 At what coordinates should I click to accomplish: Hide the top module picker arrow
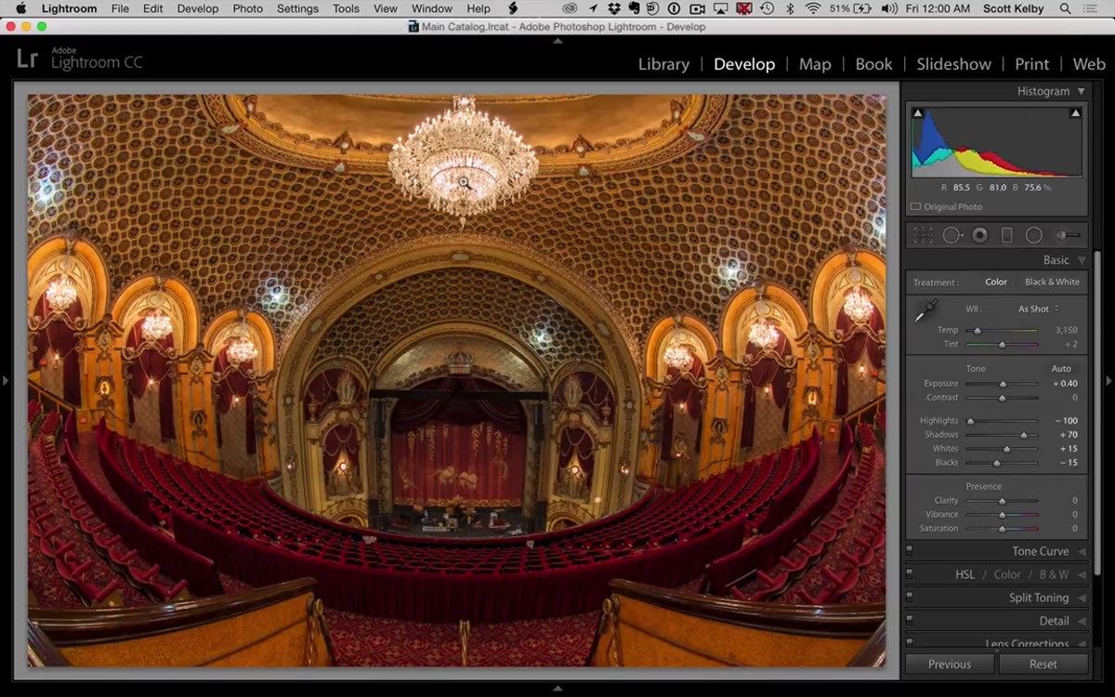557,41
